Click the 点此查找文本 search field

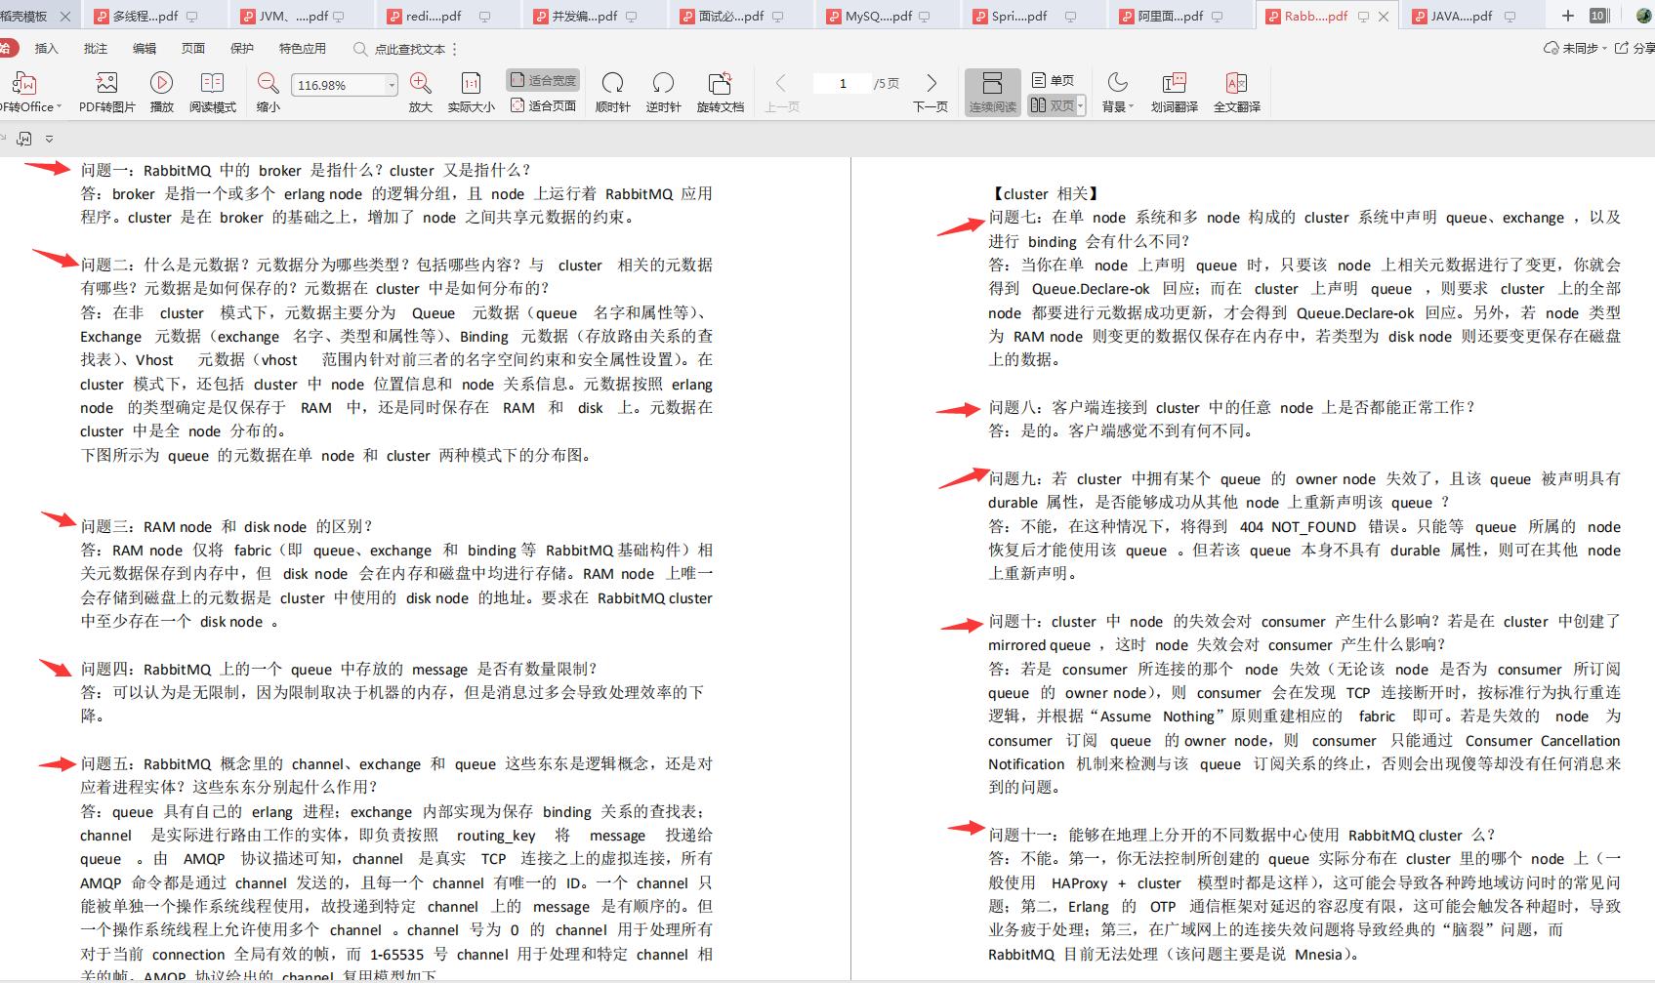coord(409,49)
